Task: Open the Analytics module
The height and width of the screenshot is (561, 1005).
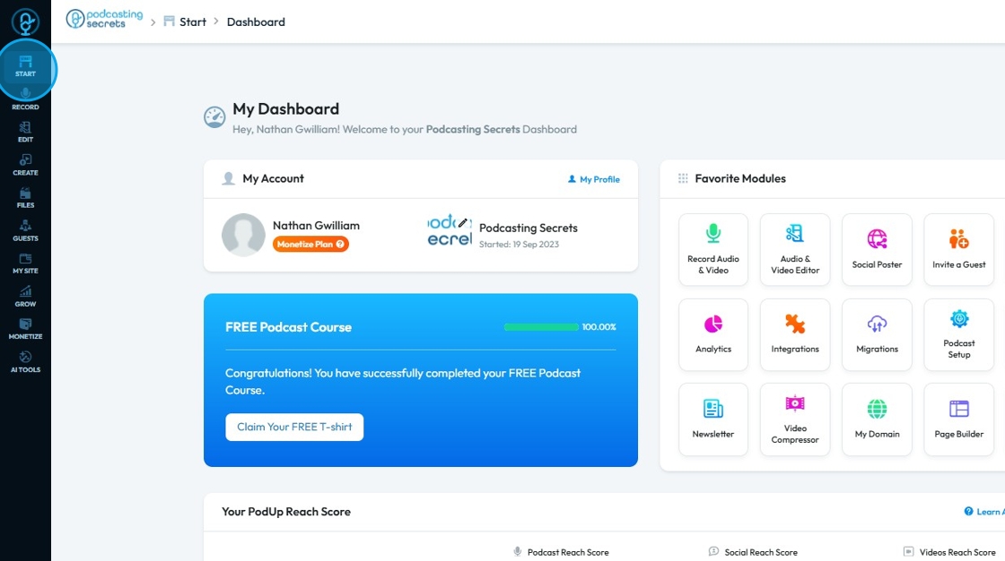Action: pyautogui.click(x=713, y=334)
